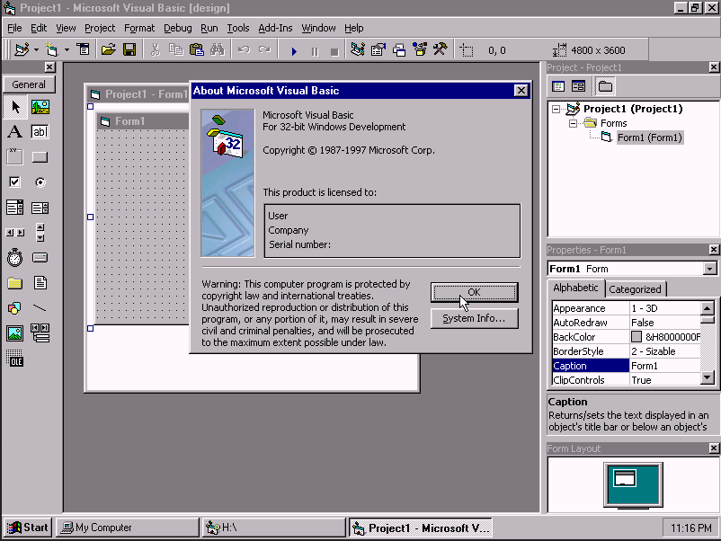Open the Form1 object dropdown in Properties
This screenshot has width=721, height=541.
click(710, 269)
